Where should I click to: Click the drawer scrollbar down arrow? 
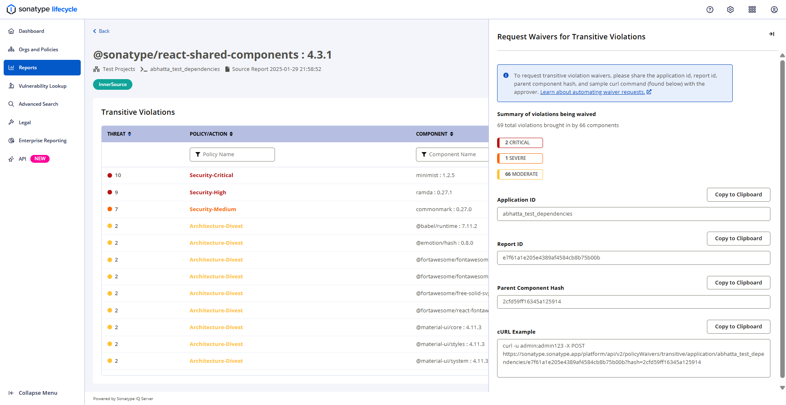point(782,388)
